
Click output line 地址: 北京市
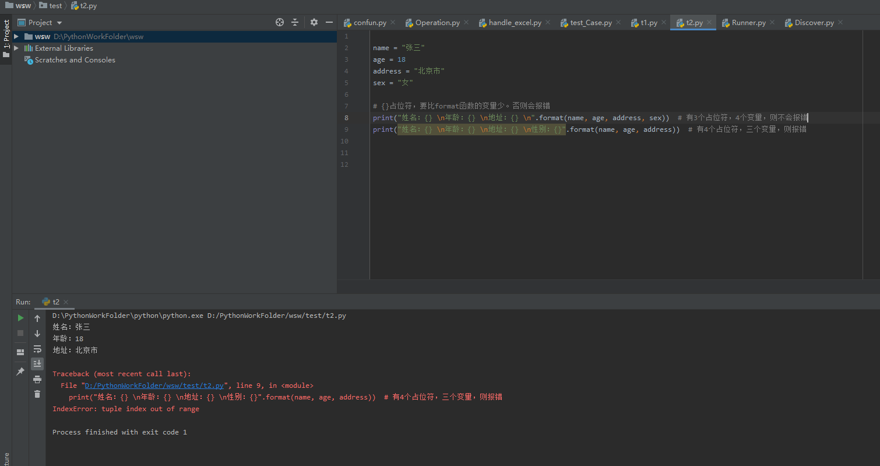click(x=75, y=351)
